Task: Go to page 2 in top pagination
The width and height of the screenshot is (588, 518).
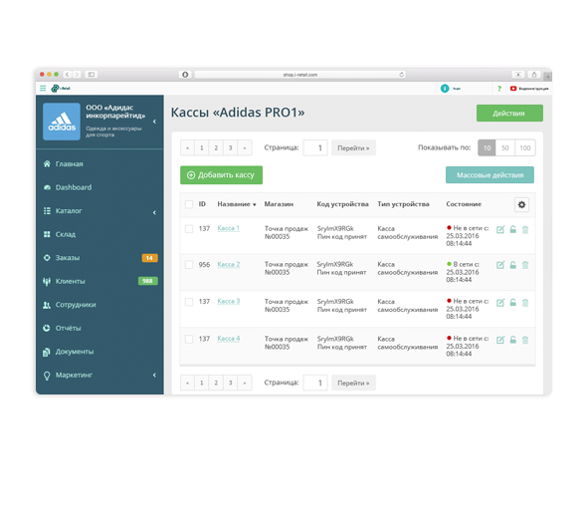Action: point(216,147)
